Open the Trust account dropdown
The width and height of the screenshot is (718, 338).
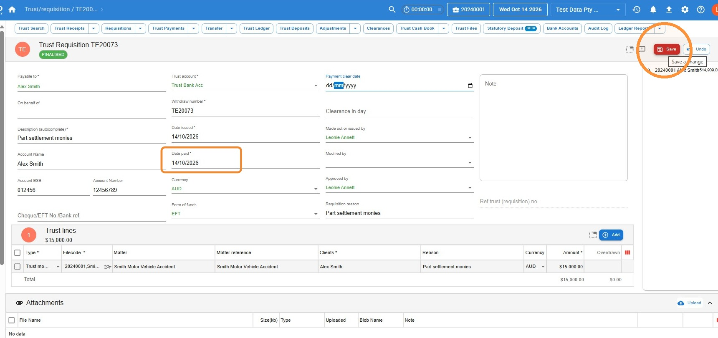245,86
